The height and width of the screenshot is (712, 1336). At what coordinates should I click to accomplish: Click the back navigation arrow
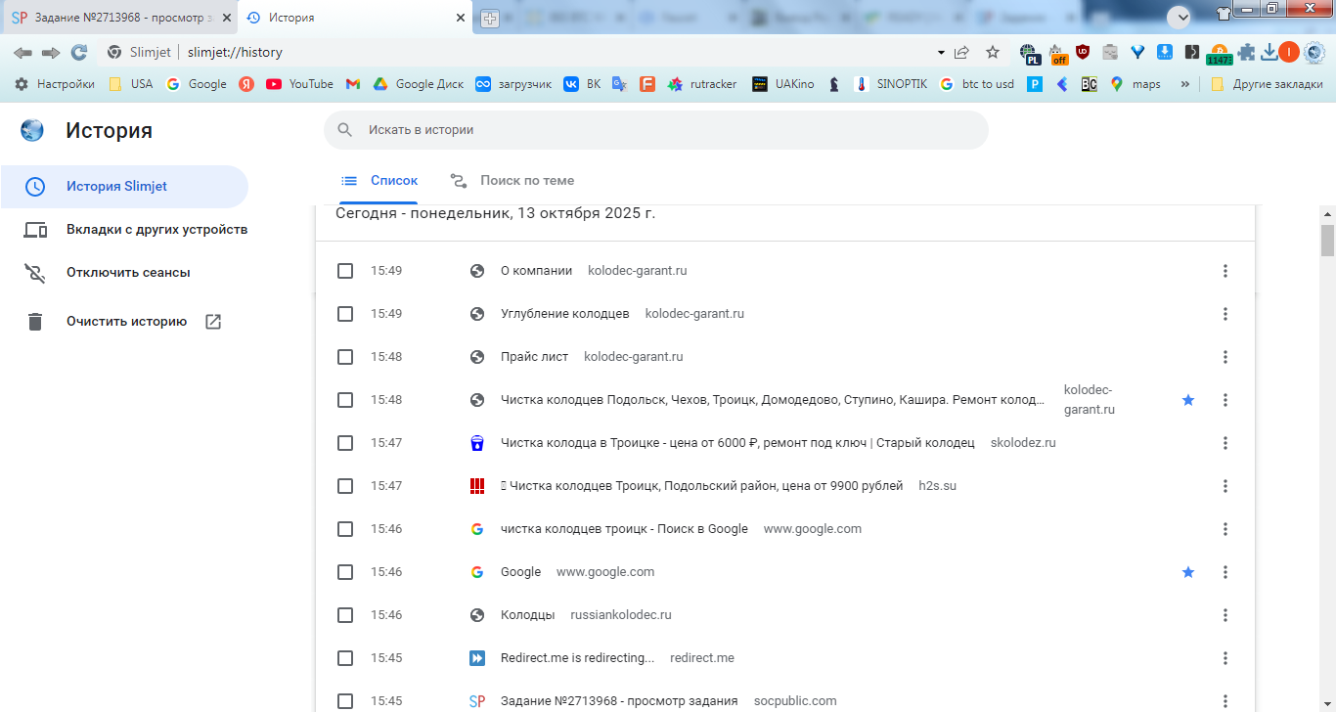click(x=22, y=53)
